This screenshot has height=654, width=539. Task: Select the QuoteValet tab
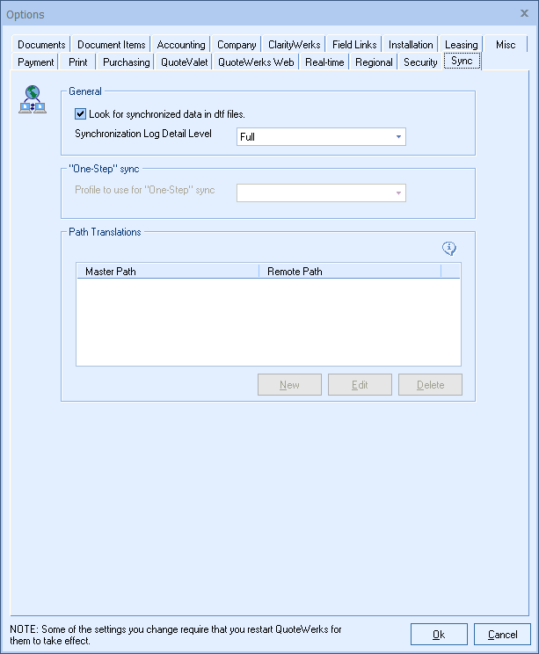click(183, 62)
